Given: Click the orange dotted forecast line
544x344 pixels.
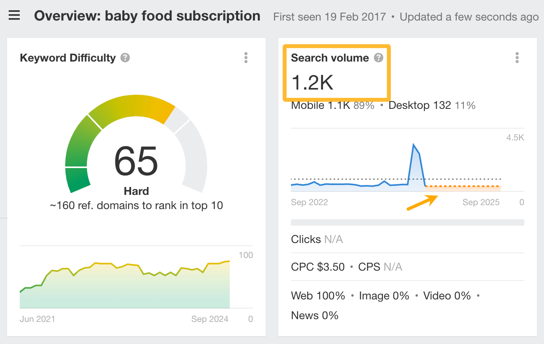Looking at the screenshot, I should [462, 186].
